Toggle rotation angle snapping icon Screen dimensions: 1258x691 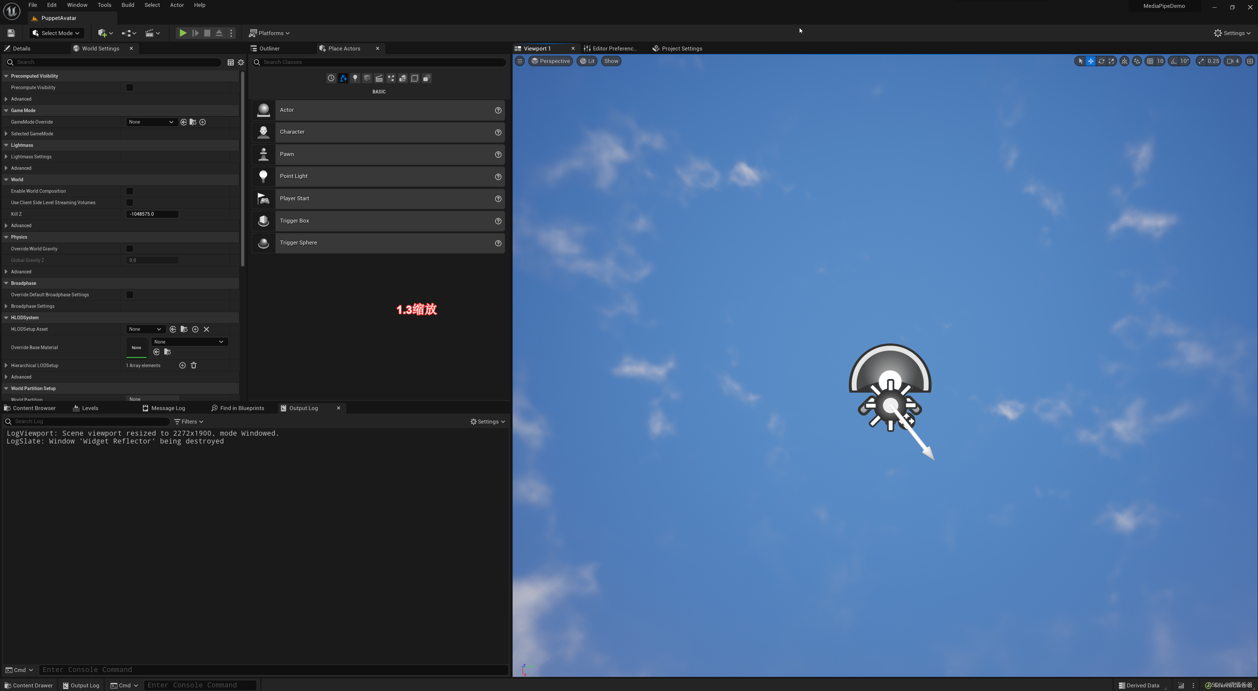click(1173, 61)
